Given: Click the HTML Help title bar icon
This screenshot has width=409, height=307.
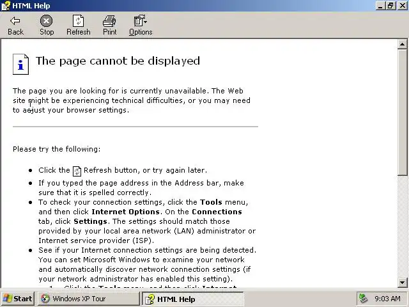Looking at the screenshot, I should pos(6,6).
